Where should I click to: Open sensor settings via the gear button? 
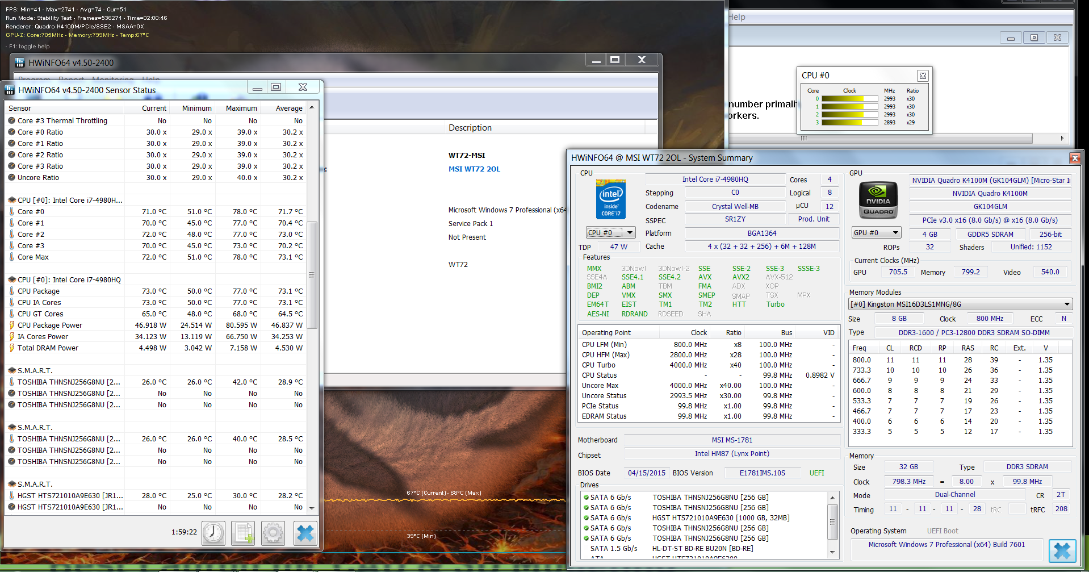coord(273,533)
